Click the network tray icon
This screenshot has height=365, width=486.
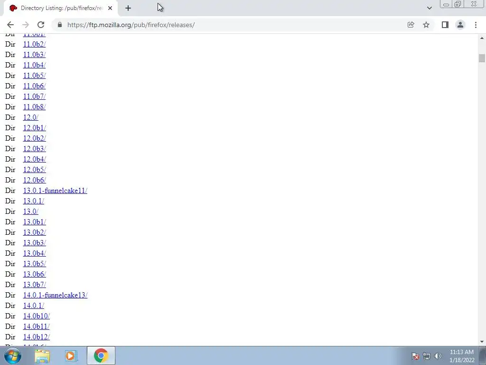click(x=427, y=356)
